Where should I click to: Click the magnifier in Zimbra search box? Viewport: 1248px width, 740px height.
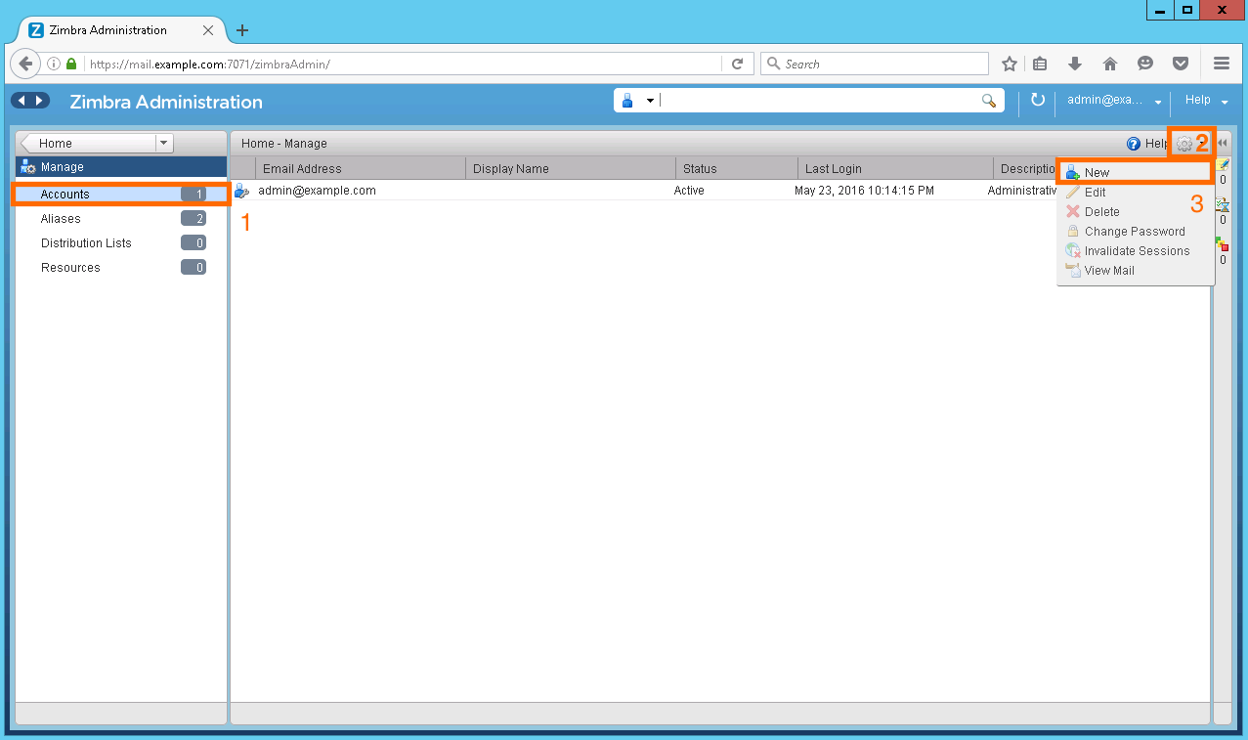coord(989,101)
